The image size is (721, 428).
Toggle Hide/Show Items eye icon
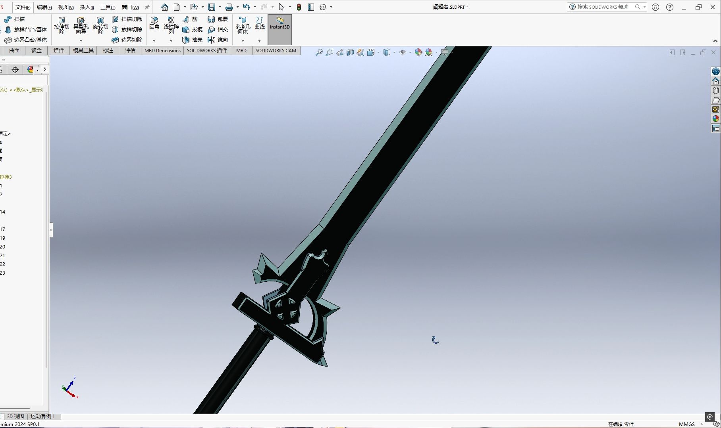pos(402,52)
